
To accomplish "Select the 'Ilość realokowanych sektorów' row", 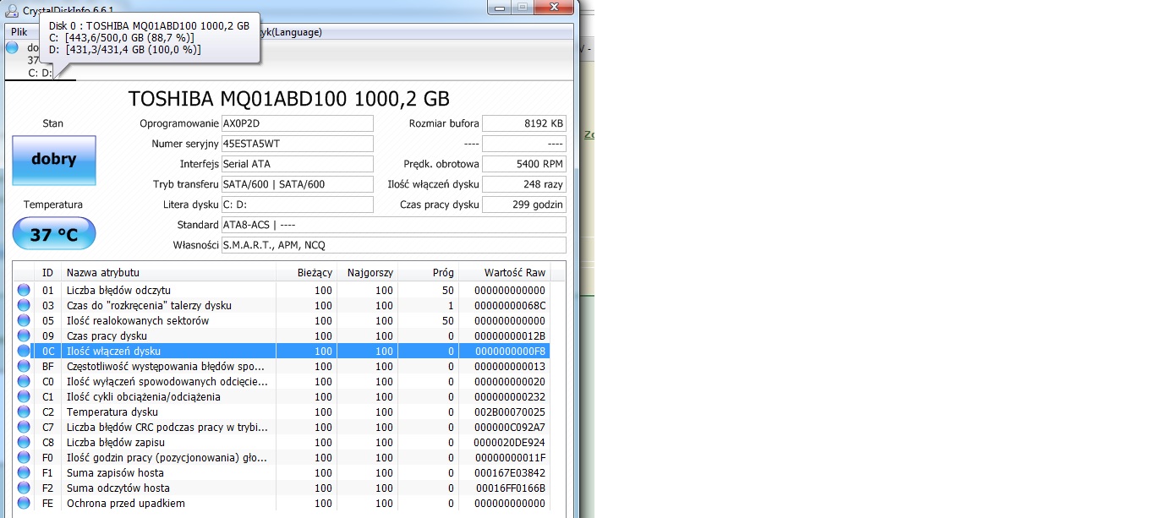I will 282,320.
